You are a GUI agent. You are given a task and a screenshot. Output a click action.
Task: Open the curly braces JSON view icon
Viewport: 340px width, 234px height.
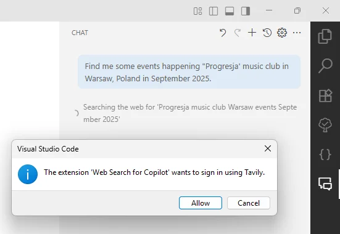[x=325, y=155]
